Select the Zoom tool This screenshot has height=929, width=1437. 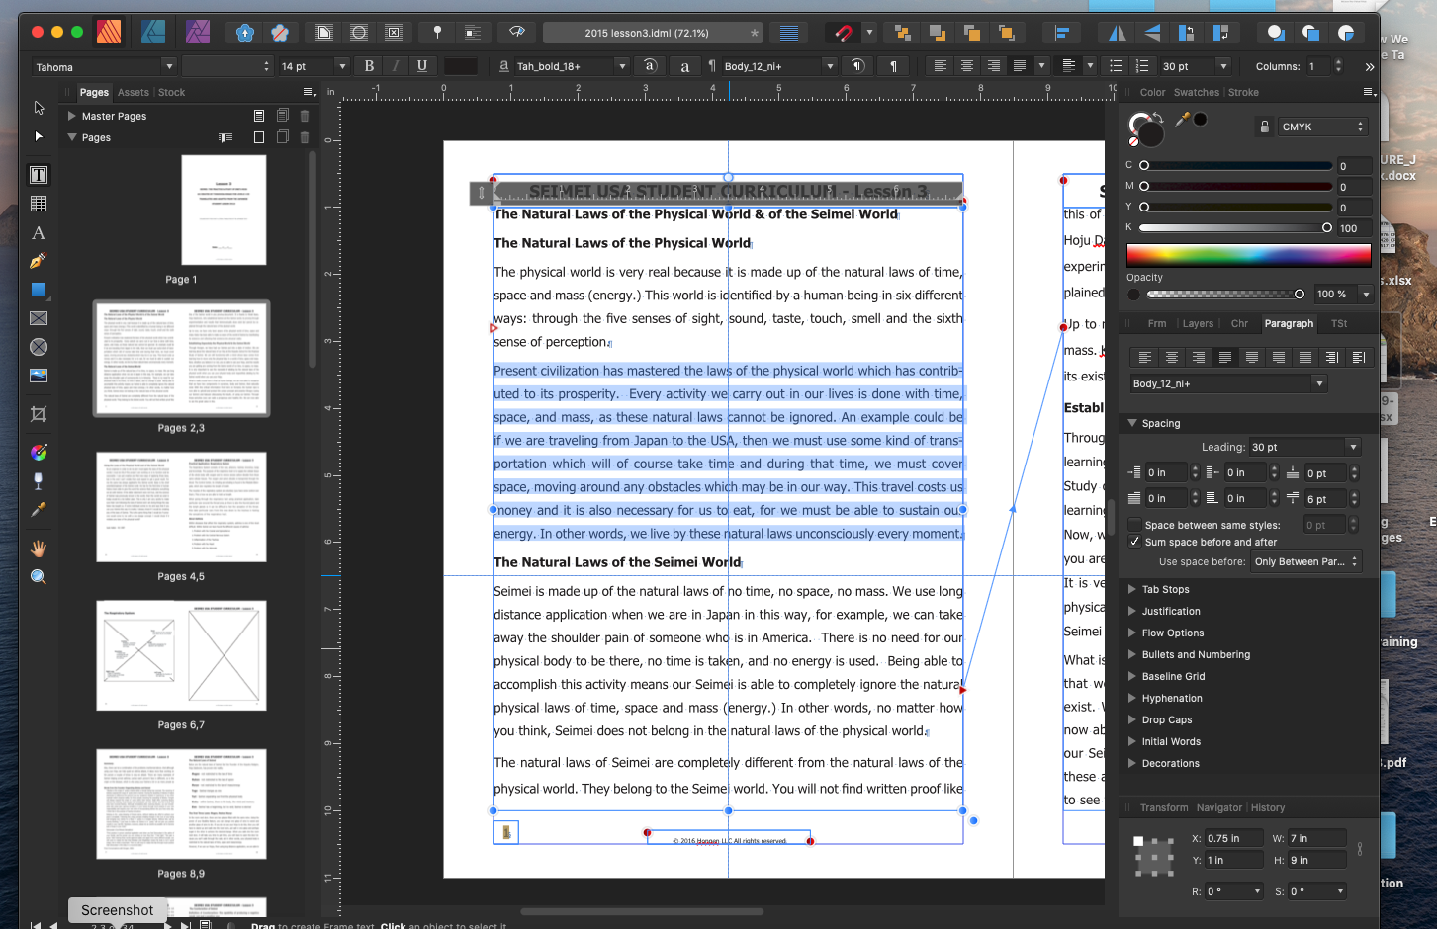point(38,577)
